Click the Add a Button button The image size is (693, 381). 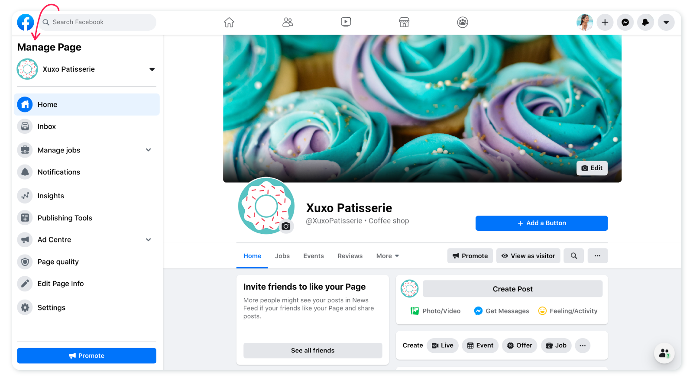(541, 223)
